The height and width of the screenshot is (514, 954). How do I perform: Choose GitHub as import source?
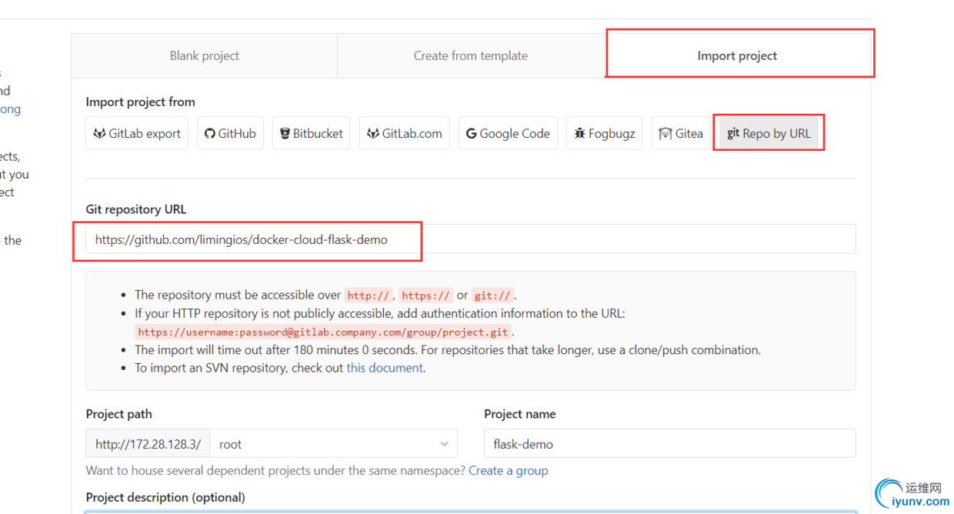(x=230, y=133)
